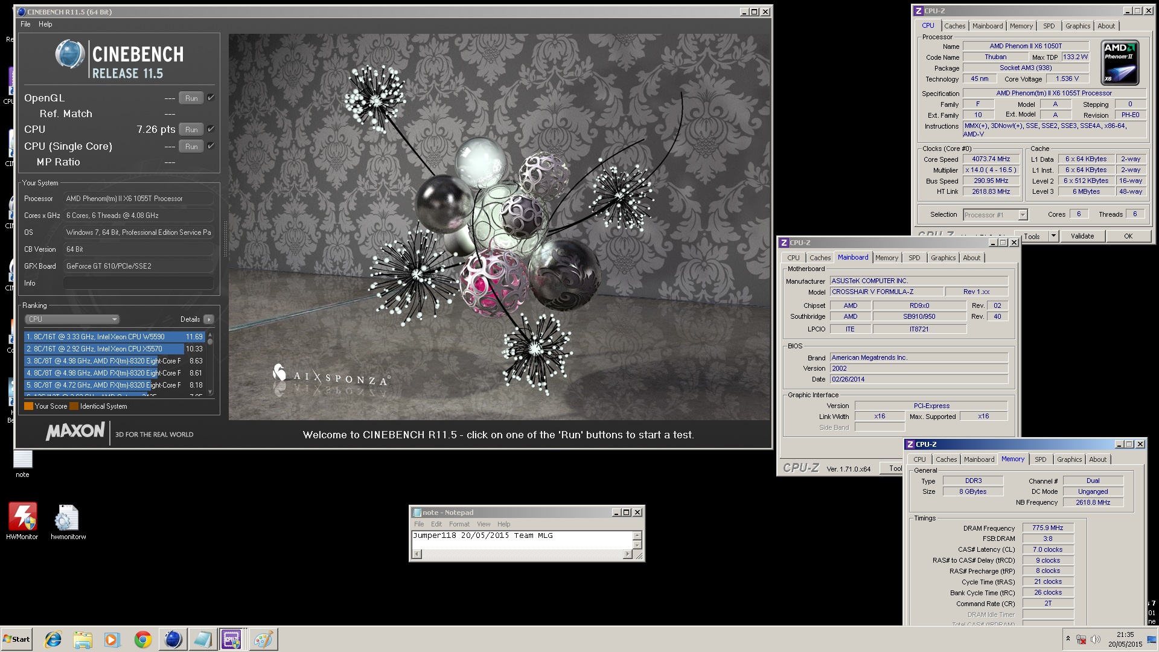Viewport: 1159px width, 652px height.
Task: Click Tools button in top CPU-Z window
Action: (1032, 236)
